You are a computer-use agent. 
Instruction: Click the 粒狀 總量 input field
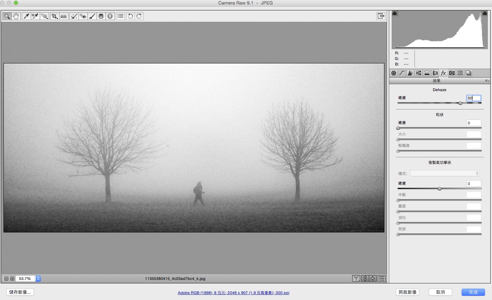point(473,123)
